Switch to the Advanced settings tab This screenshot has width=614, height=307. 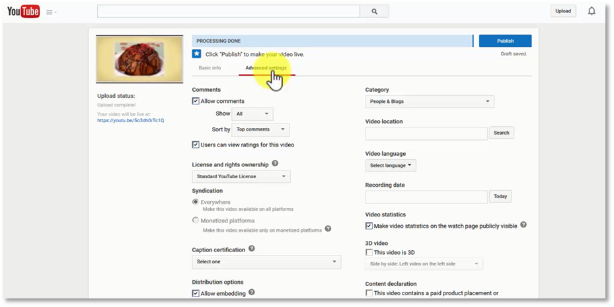click(266, 68)
